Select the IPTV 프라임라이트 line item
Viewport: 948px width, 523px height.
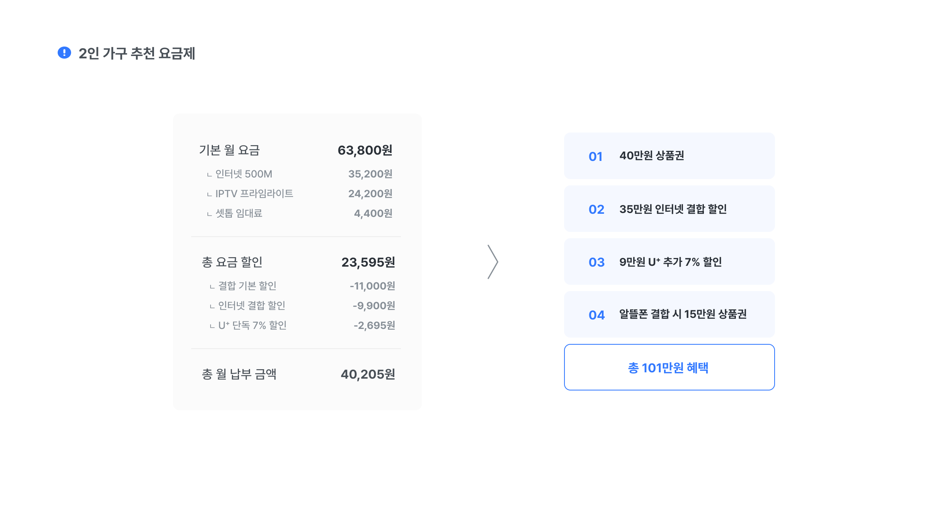254,194
